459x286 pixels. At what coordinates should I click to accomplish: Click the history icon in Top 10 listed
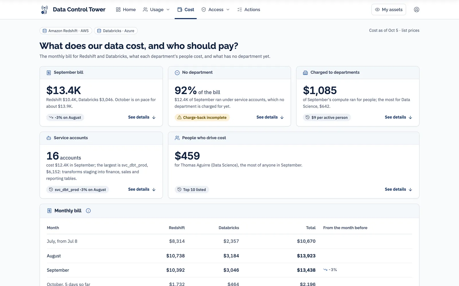pyautogui.click(x=179, y=190)
